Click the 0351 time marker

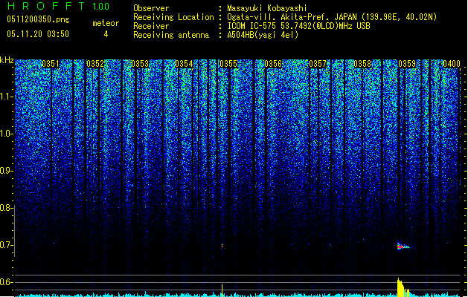[51, 64]
